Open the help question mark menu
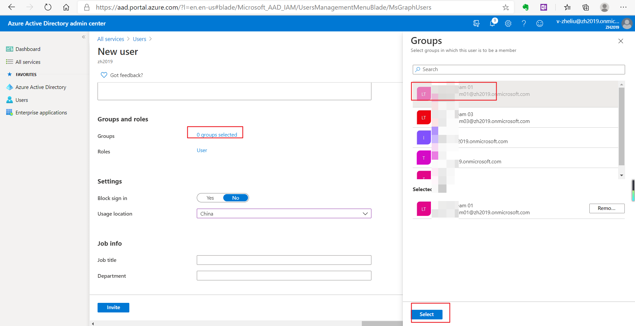This screenshot has width=635, height=326. point(524,23)
